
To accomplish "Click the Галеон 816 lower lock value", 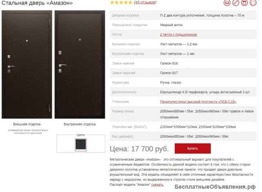I will coord(169,63).
